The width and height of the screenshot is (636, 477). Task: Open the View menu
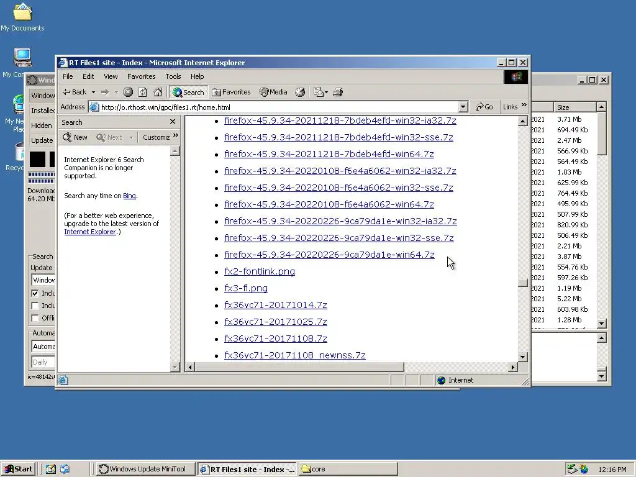pos(111,76)
